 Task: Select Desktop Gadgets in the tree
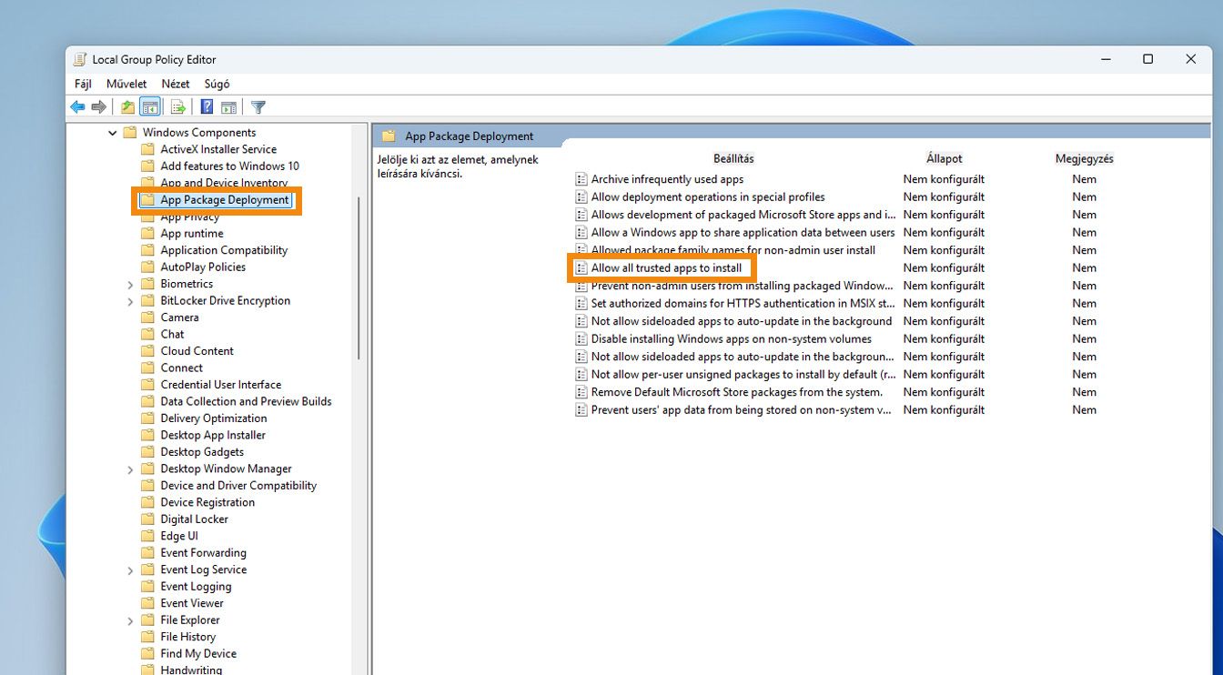(x=202, y=452)
